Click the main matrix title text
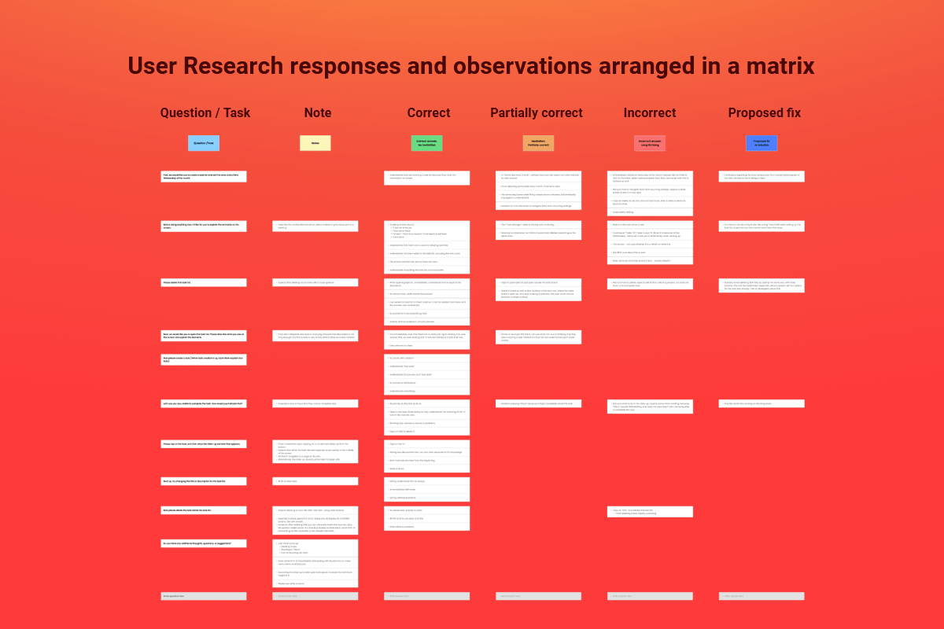The image size is (944, 629). (471, 66)
